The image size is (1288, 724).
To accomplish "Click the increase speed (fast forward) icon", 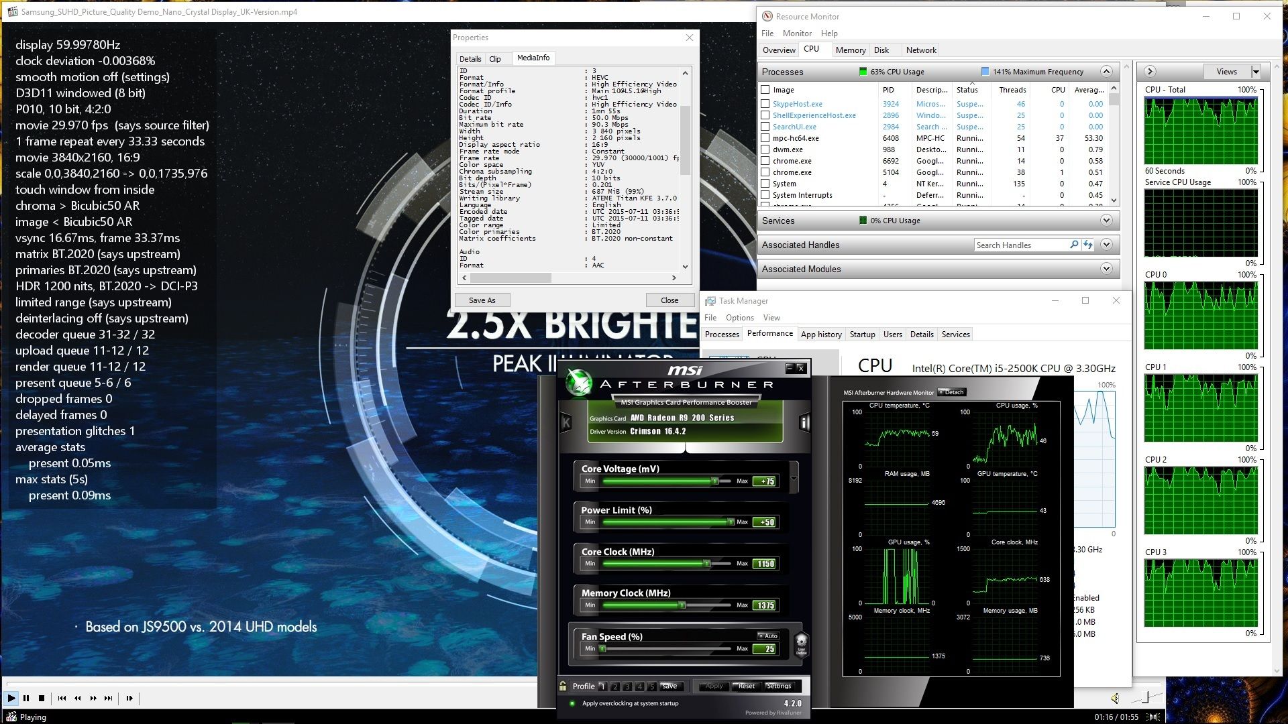I will [93, 698].
